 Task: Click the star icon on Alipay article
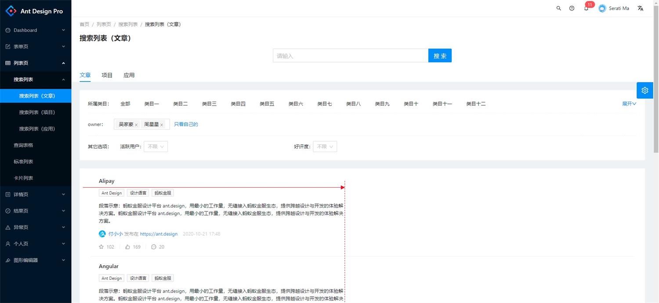point(101,247)
